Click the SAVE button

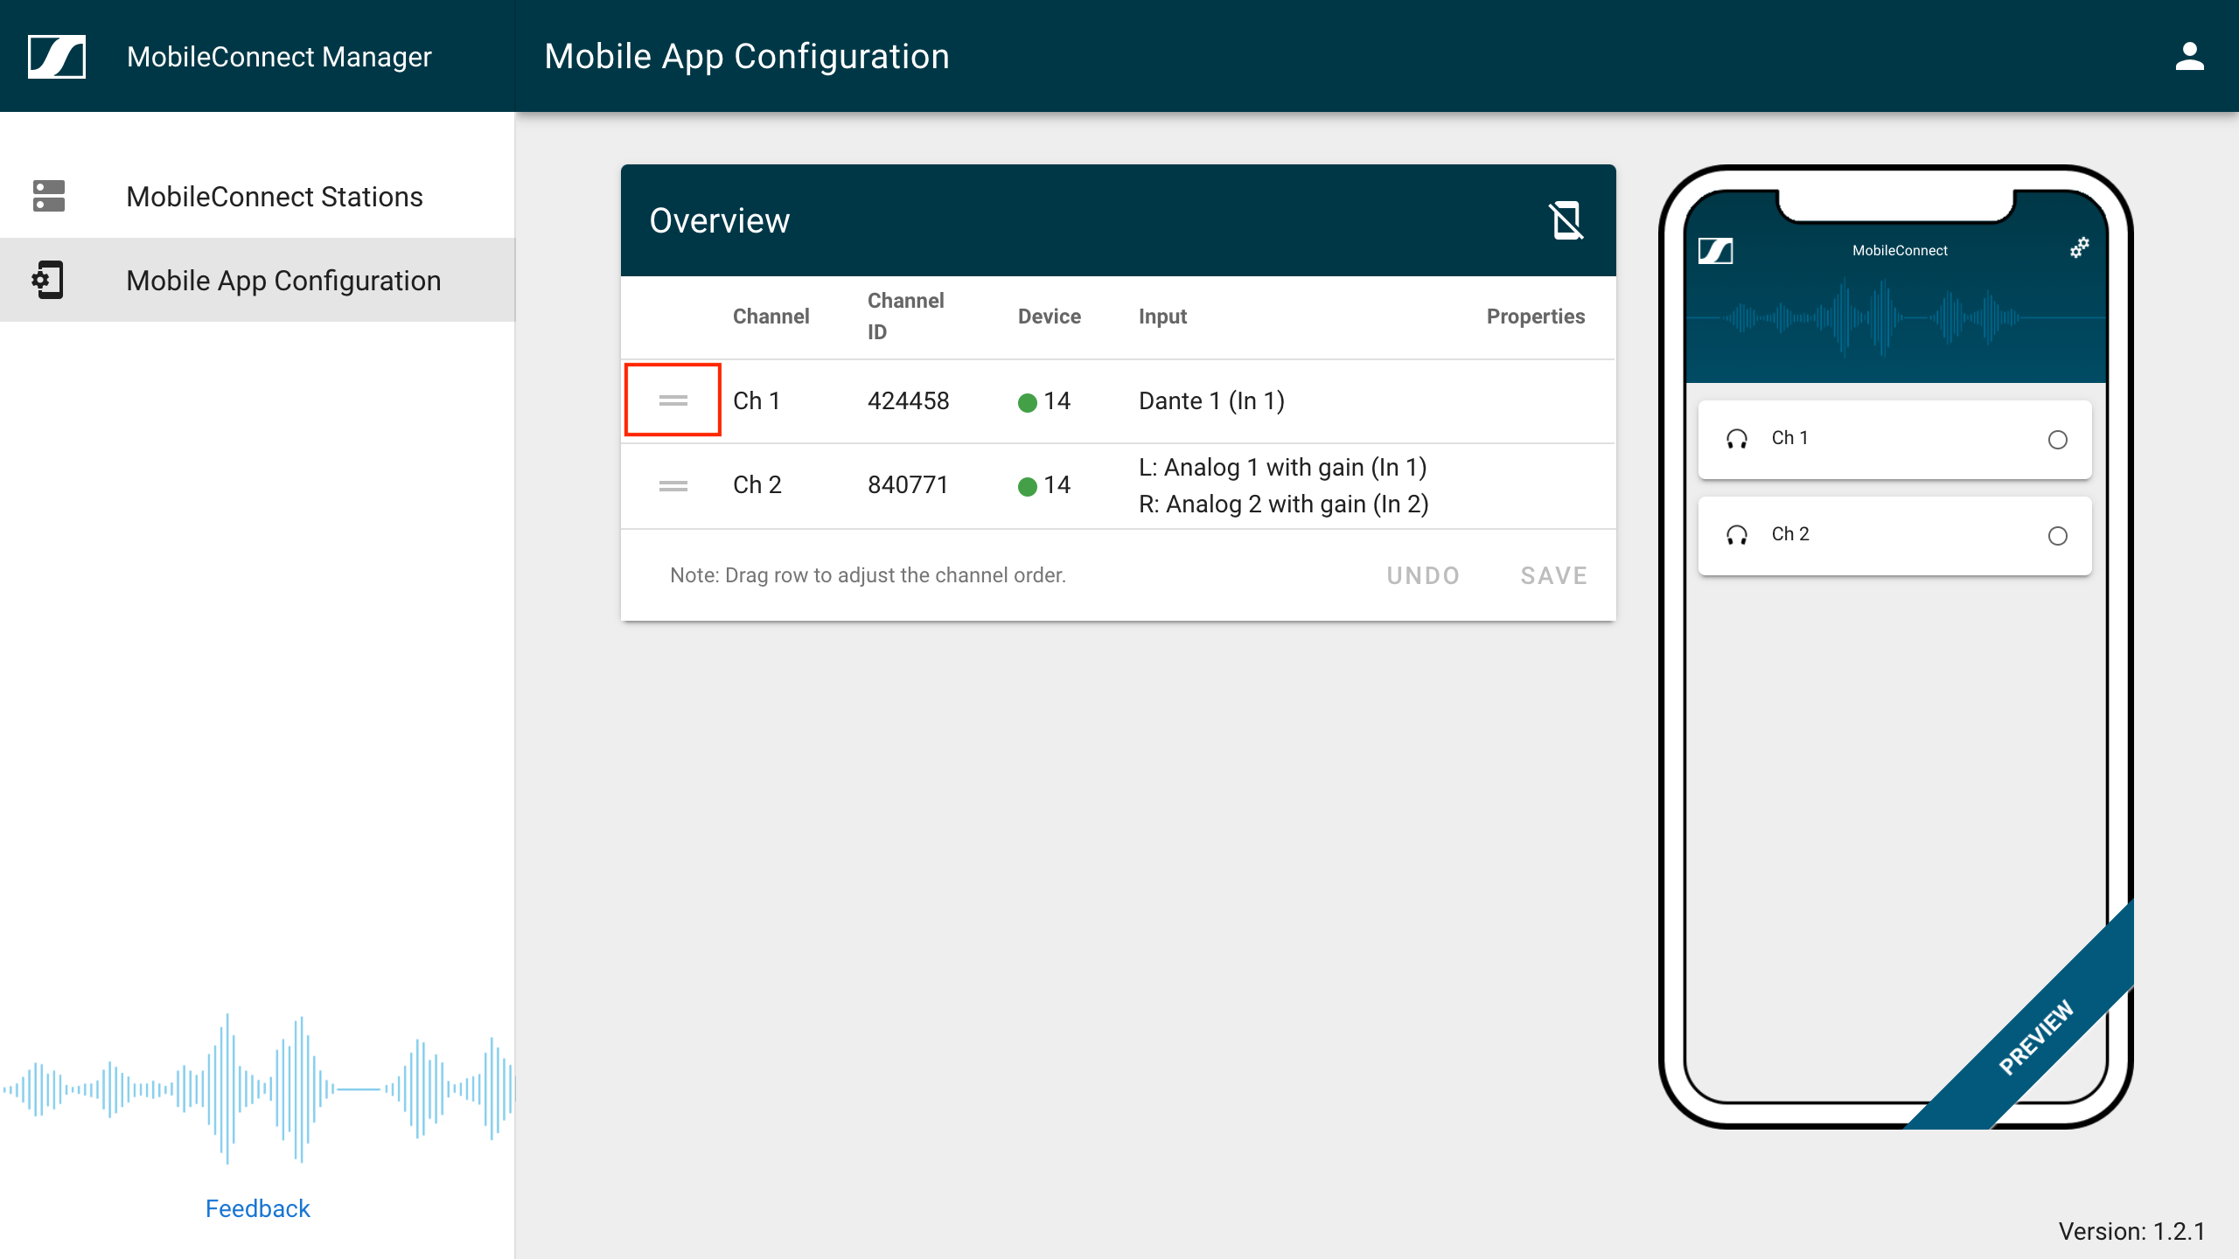(x=1553, y=575)
